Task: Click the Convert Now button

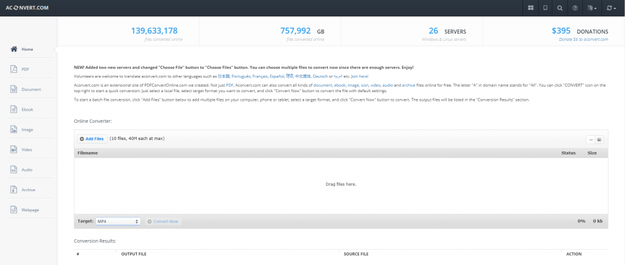Action: 162,221
